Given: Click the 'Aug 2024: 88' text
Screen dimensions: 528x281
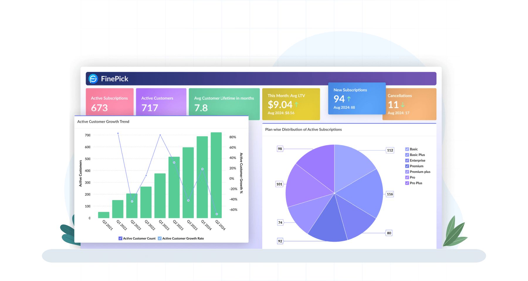Looking at the screenshot, I should pos(344,107).
